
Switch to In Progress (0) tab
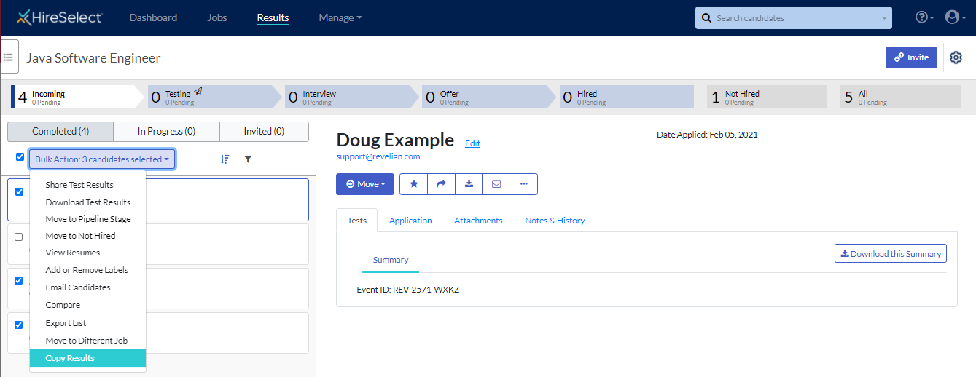(x=167, y=132)
